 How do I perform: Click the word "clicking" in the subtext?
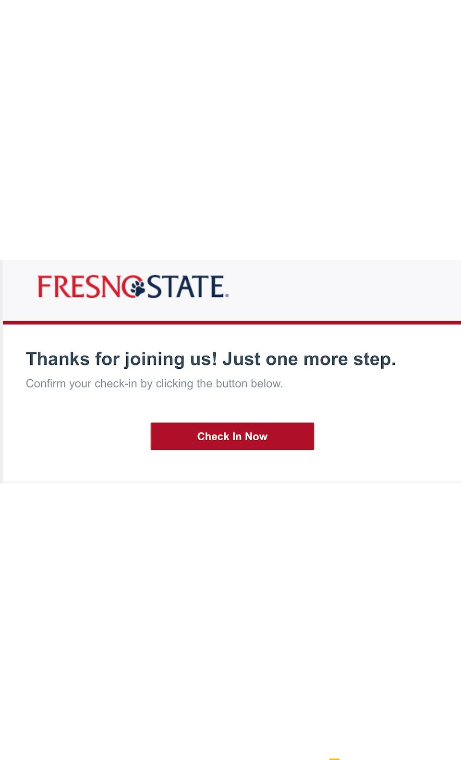click(175, 384)
